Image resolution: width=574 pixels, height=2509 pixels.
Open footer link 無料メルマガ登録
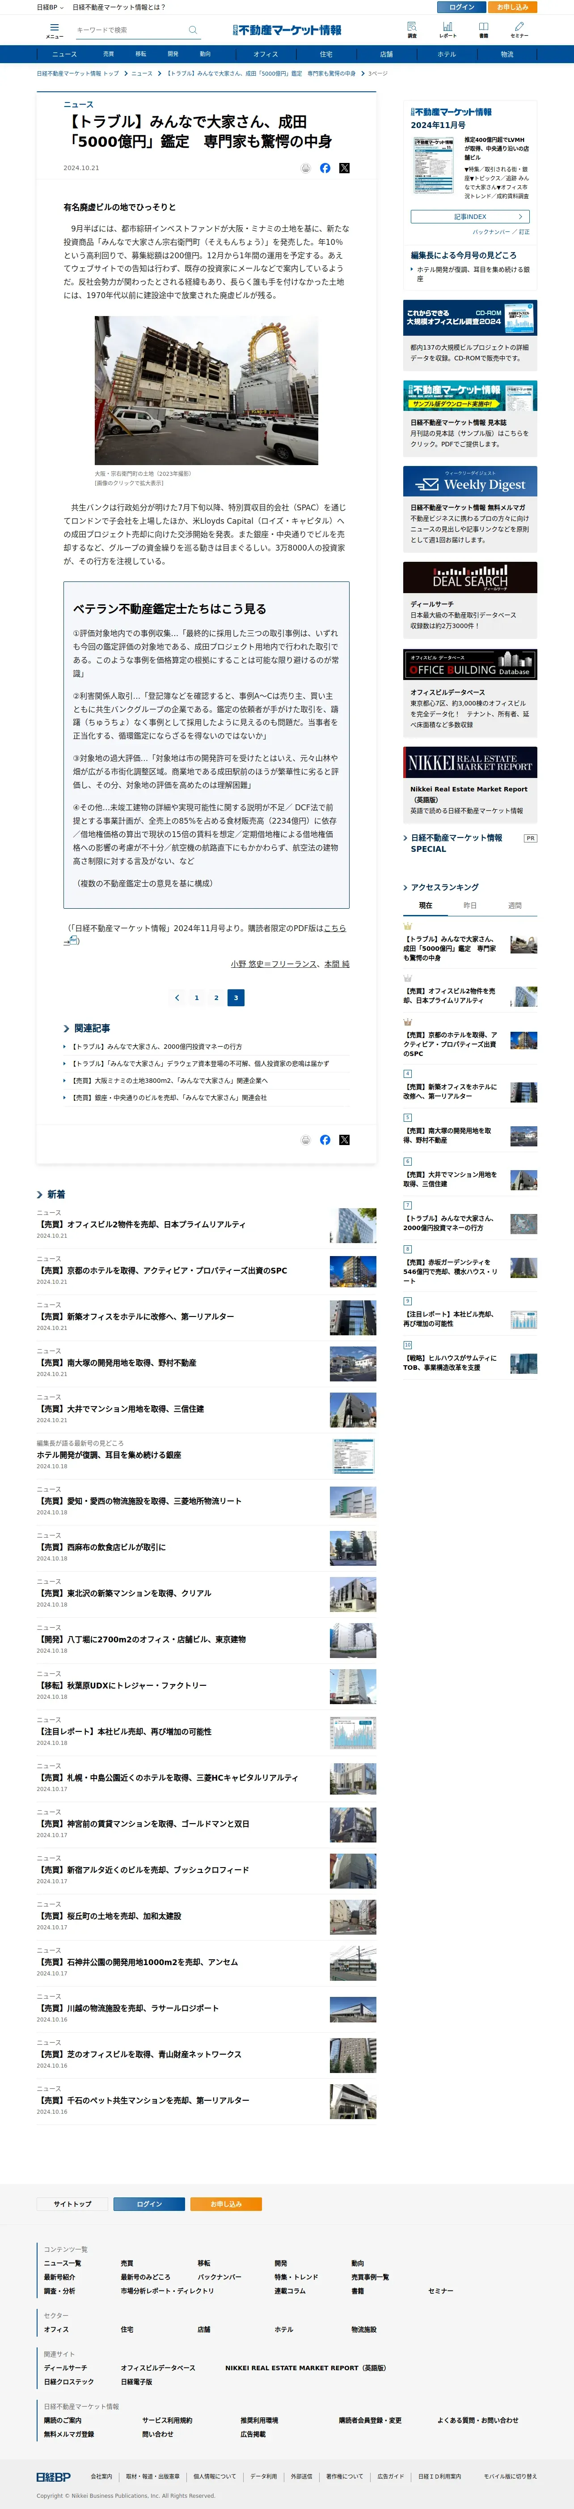pyautogui.click(x=69, y=2434)
